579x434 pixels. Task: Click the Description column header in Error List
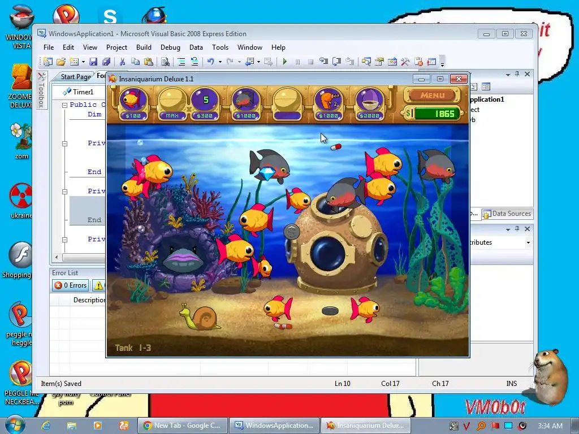point(89,300)
